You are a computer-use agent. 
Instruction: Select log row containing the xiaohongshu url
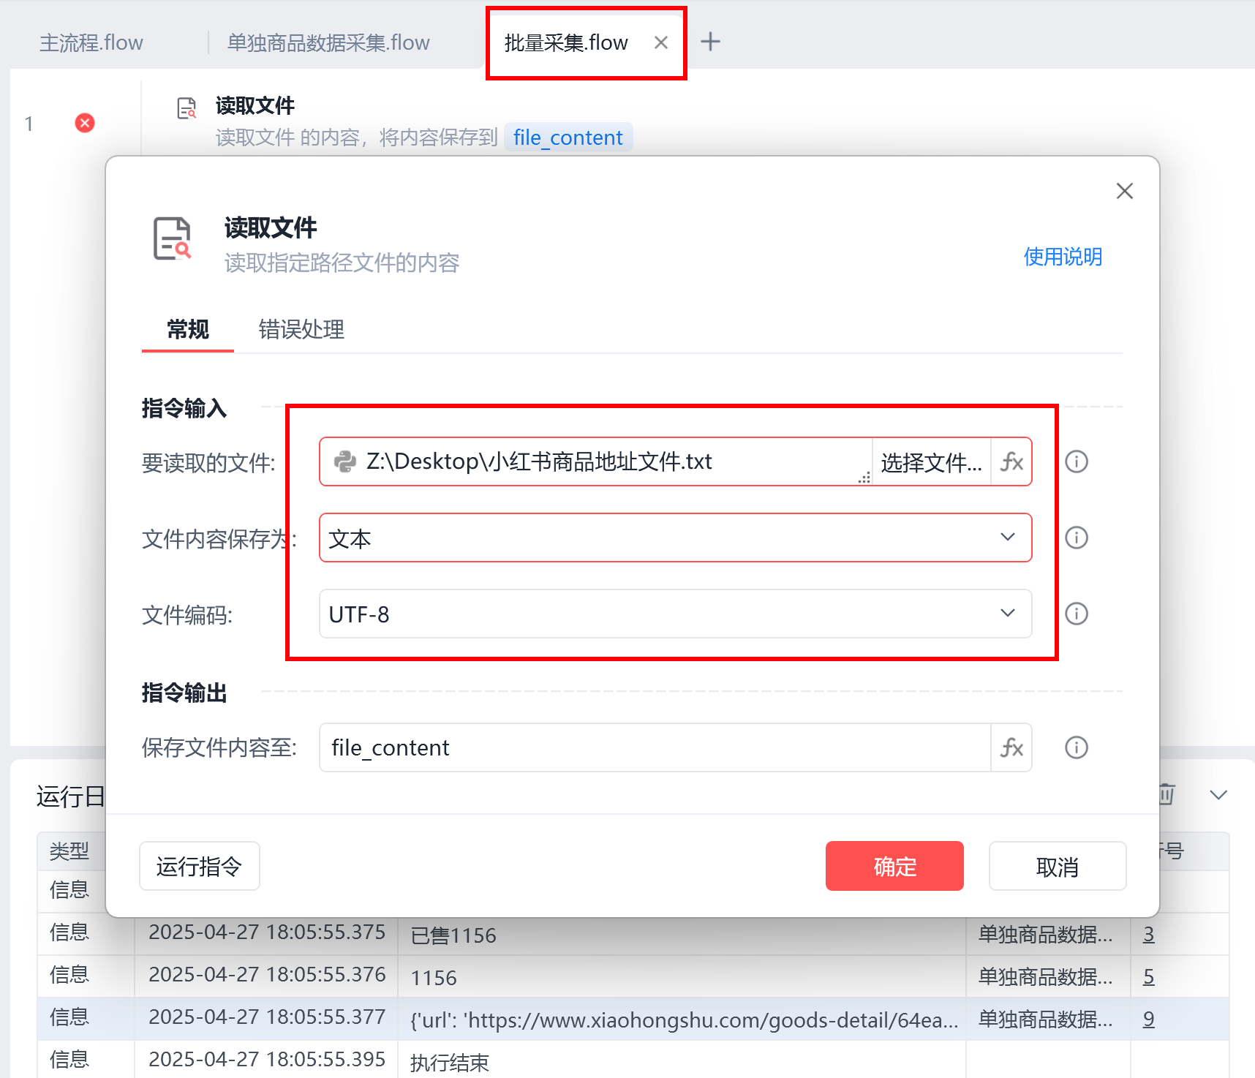click(633, 1019)
